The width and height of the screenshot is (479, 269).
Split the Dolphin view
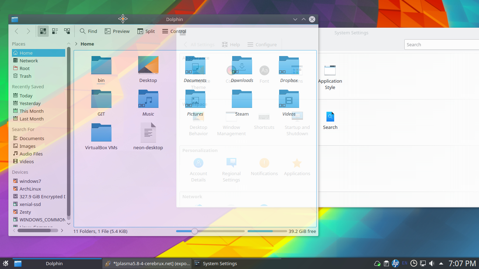tap(146, 31)
